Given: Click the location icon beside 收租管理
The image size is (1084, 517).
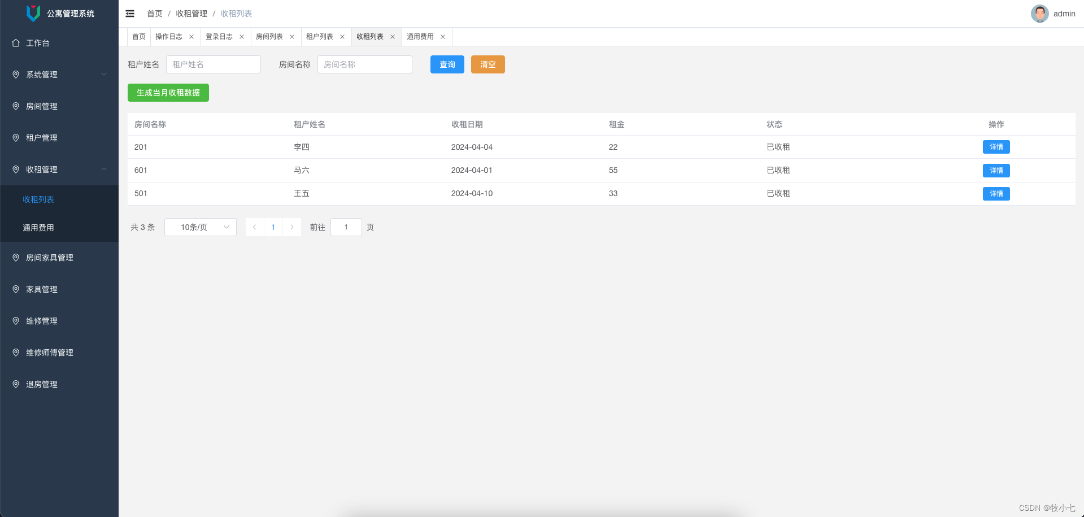Looking at the screenshot, I should coord(16,170).
